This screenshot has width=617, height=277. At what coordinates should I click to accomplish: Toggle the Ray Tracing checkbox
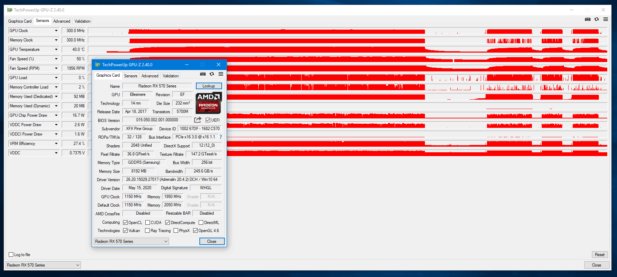pos(147,230)
